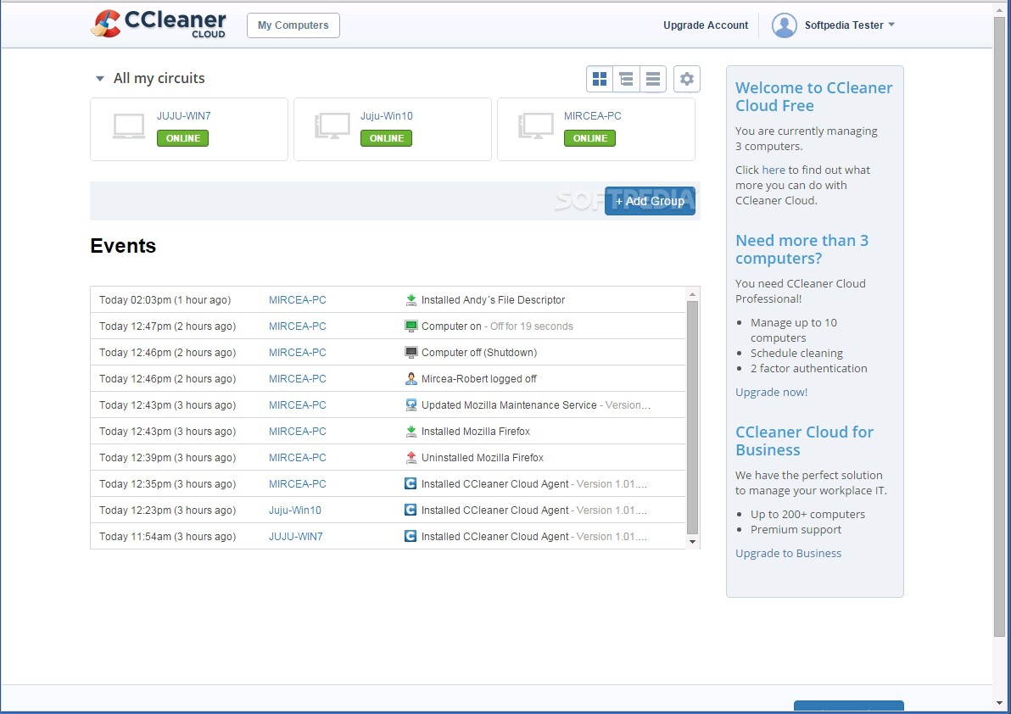Open the Softpedia Tester account dropdown
The width and height of the screenshot is (1011, 714).
891,25
